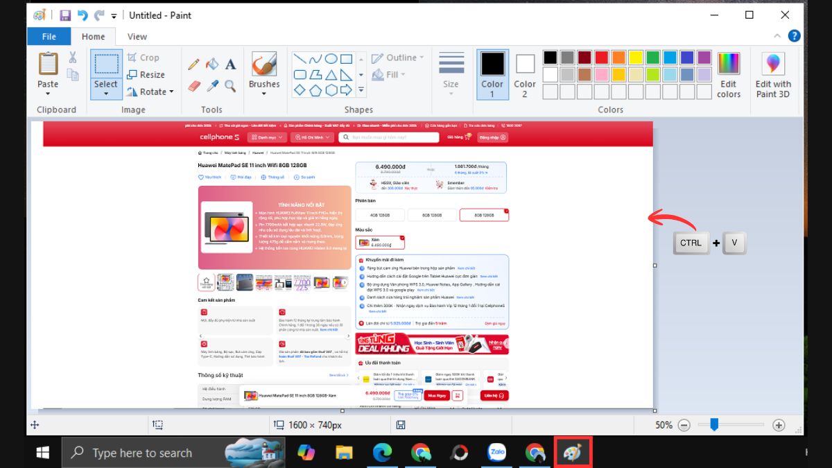Pick the Oval shape

pyautogui.click(x=331, y=59)
